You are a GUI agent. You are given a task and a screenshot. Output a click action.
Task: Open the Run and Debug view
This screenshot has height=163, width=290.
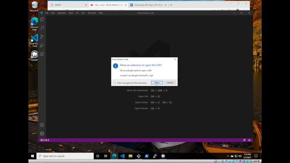pyautogui.click(x=42, y=45)
